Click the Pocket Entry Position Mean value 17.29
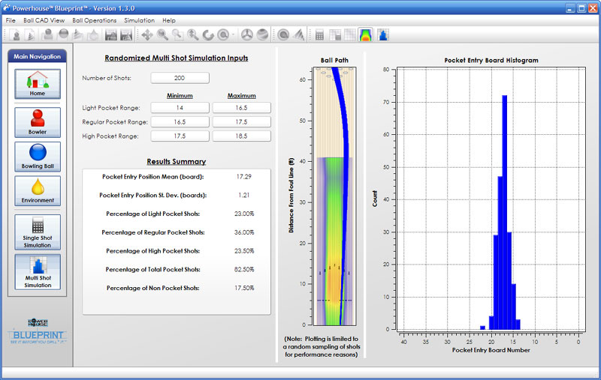601x380 pixels. point(243,177)
